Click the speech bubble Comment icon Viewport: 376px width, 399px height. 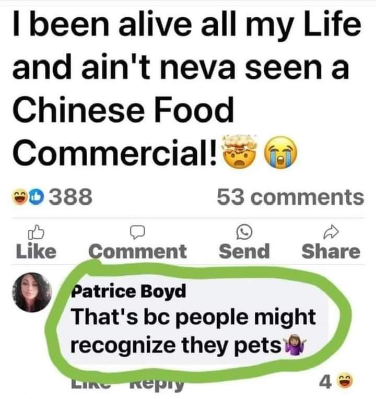[x=138, y=232]
